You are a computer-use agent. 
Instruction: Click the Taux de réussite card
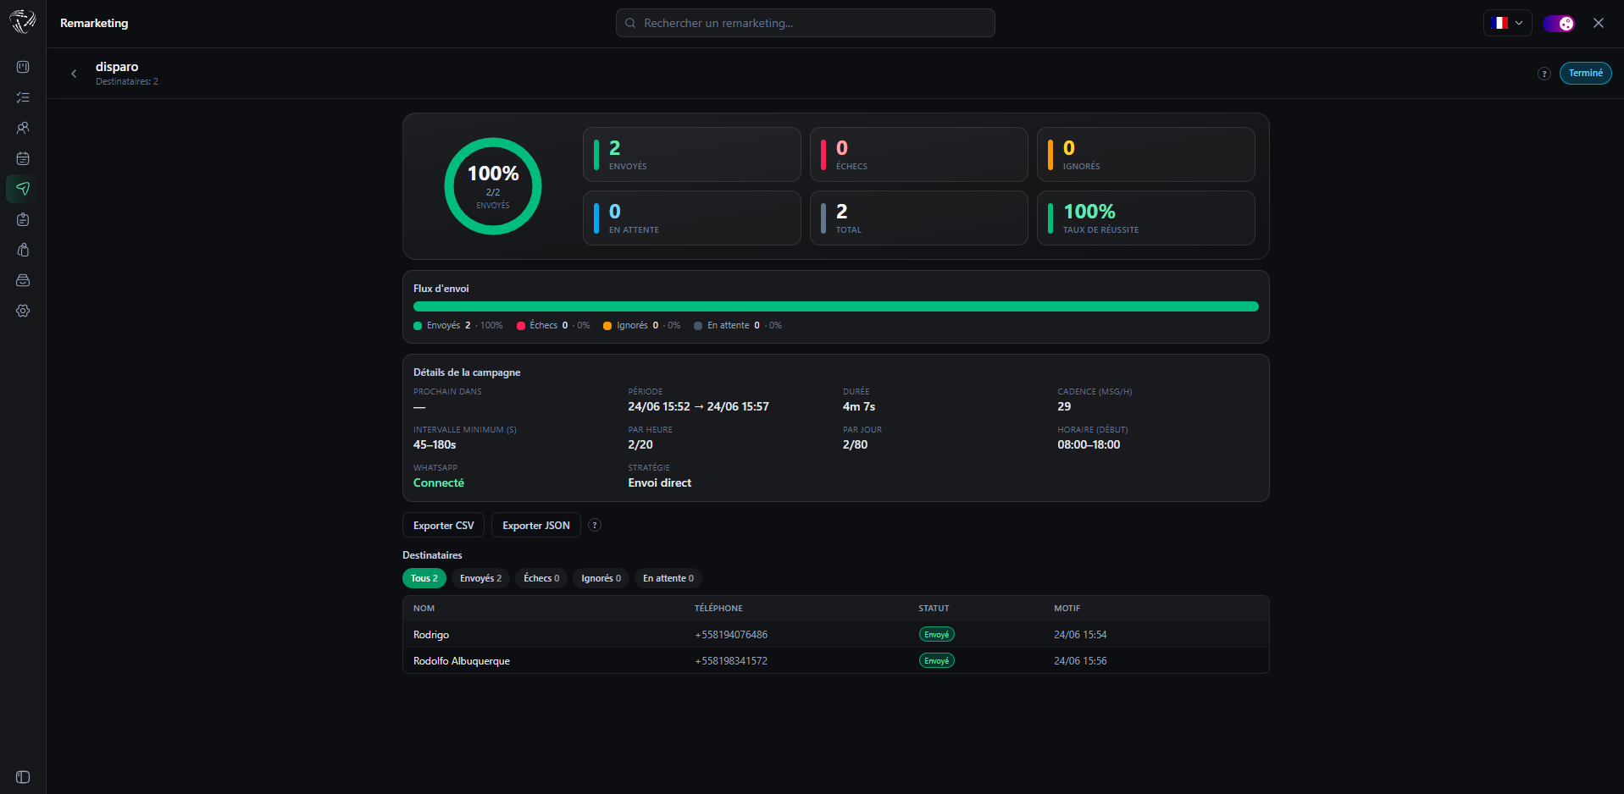[x=1145, y=218]
